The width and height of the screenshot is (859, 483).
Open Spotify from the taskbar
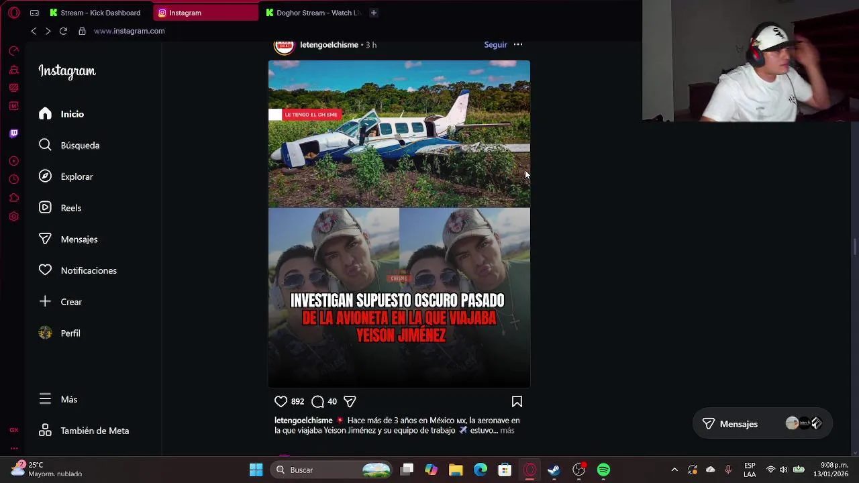(603, 470)
